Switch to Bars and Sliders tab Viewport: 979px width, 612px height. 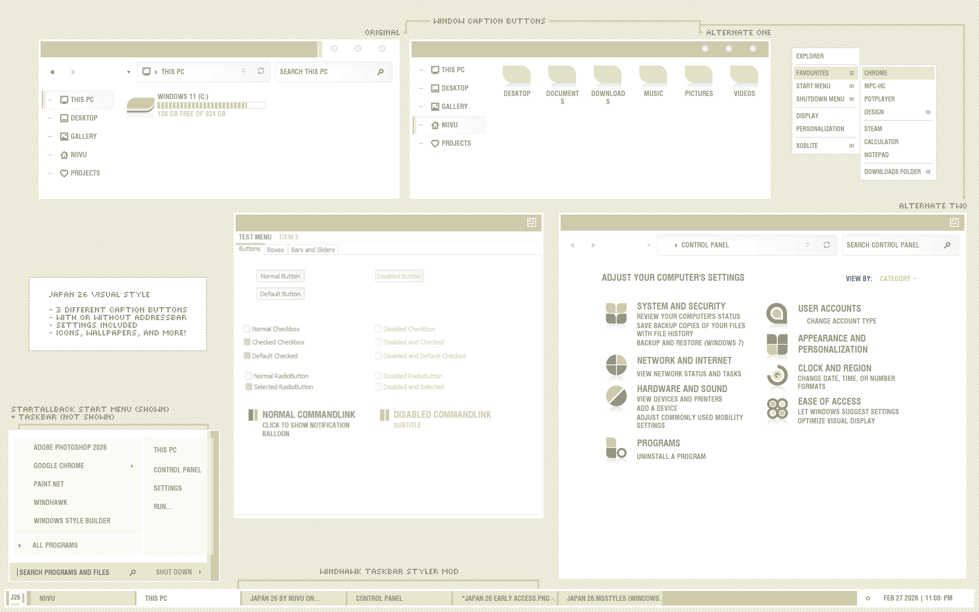313,250
